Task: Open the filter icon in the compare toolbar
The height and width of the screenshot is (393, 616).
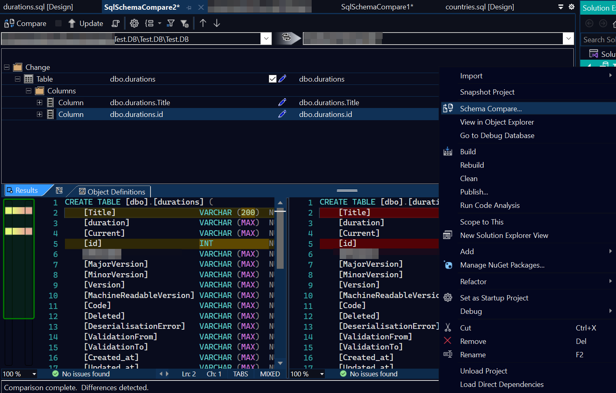Action: [170, 24]
